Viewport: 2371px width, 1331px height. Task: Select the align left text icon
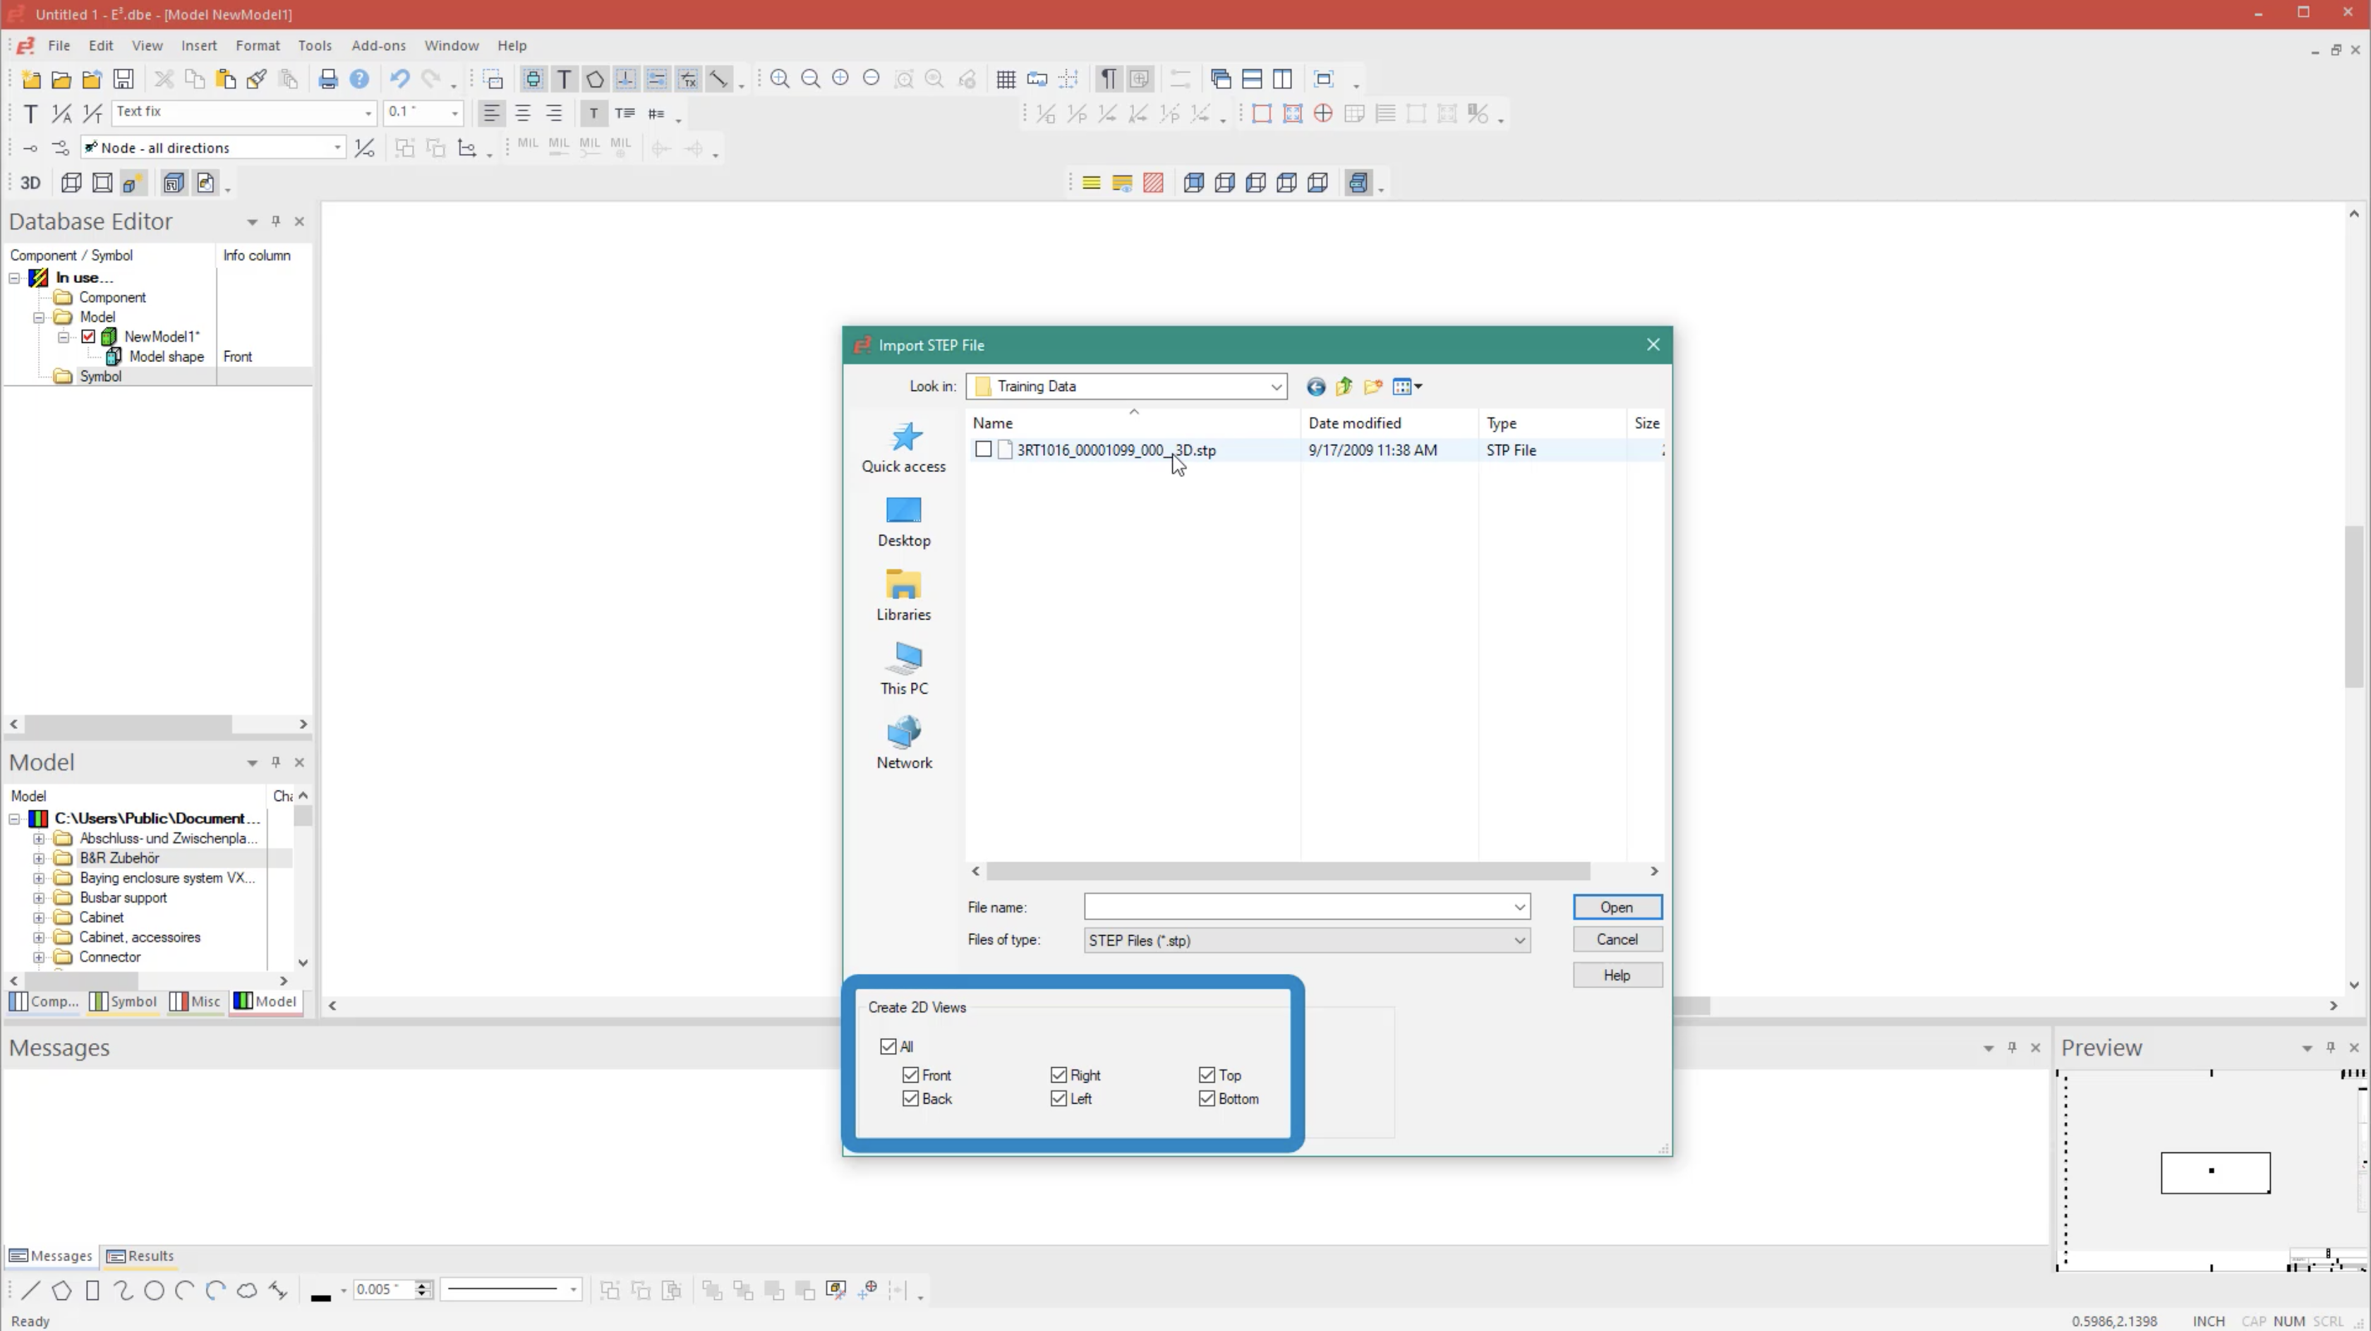(492, 113)
